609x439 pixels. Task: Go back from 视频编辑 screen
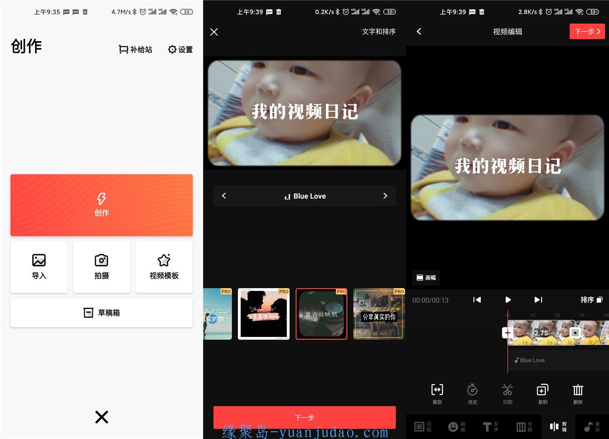[x=419, y=31]
